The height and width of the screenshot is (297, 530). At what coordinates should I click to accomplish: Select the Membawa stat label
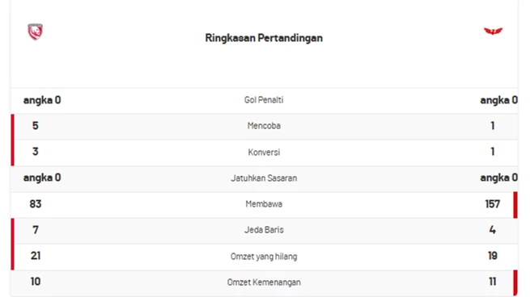pyautogui.click(x=264, y=204)
